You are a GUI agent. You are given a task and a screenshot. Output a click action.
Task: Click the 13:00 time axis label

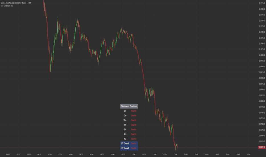coord(176,155)
